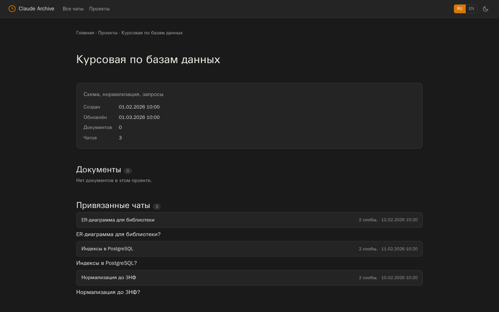Image resolution: width=499 pixels, height=312 pixels.
Task: Go to the Проекты breadcrumb link
Action: pyautogui.click(x=108, y=33)
